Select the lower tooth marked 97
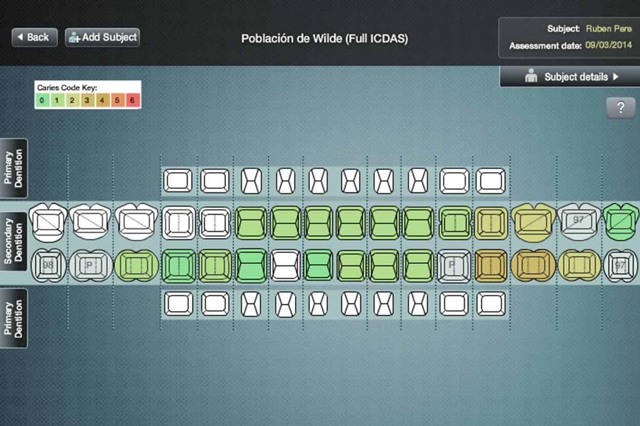Viewport: 640px width, 426px height. [620, 265]
